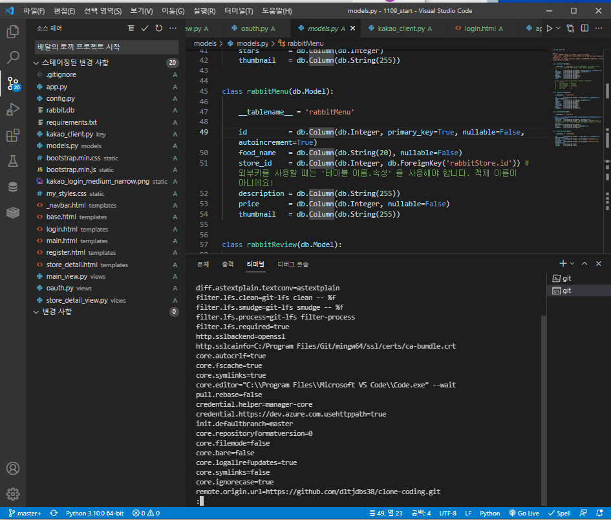Click the Go Live status button
The image size is (611, 520).
tap(524, 513)
